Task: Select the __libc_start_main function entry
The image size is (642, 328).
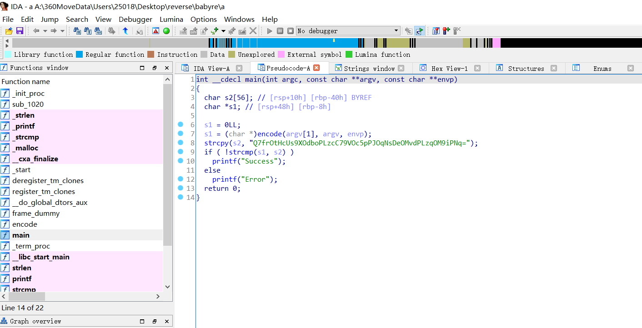Action: tap(81, 257)
